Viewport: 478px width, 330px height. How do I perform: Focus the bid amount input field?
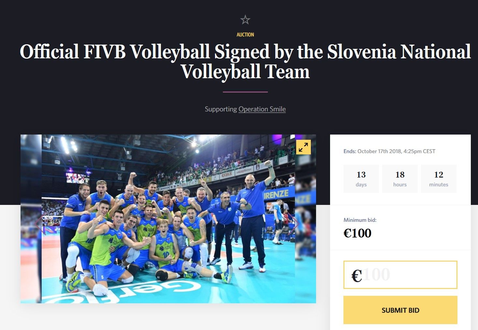[400, 275]
